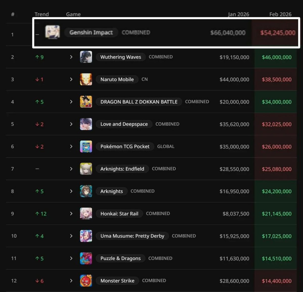Open the Naruto Mobile name tag

click(117, 79)
